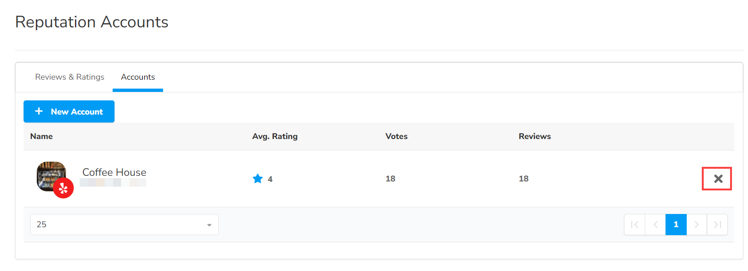This screenshot has width=748, height=271.
Task: Open the 25 per page dropdown
Action: [x=124, y=225]
